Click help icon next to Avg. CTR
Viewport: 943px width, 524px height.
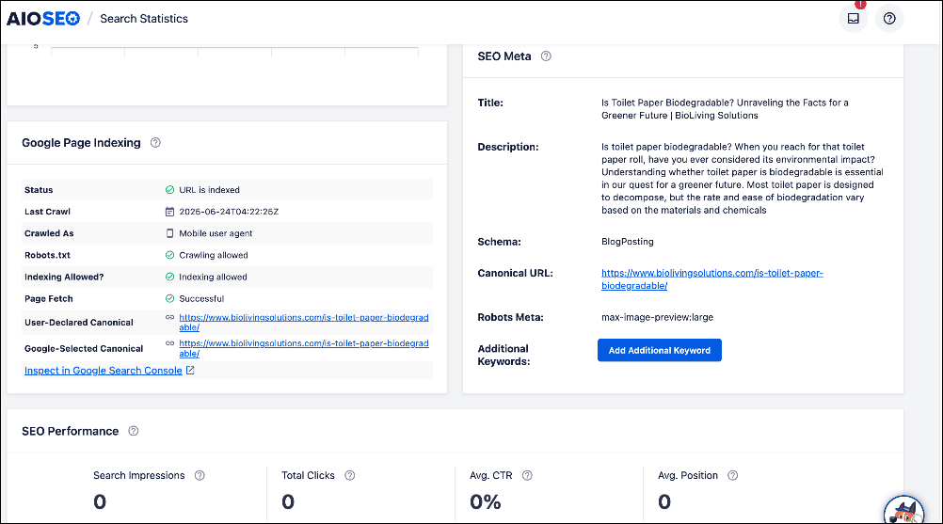tap(527, 475)
